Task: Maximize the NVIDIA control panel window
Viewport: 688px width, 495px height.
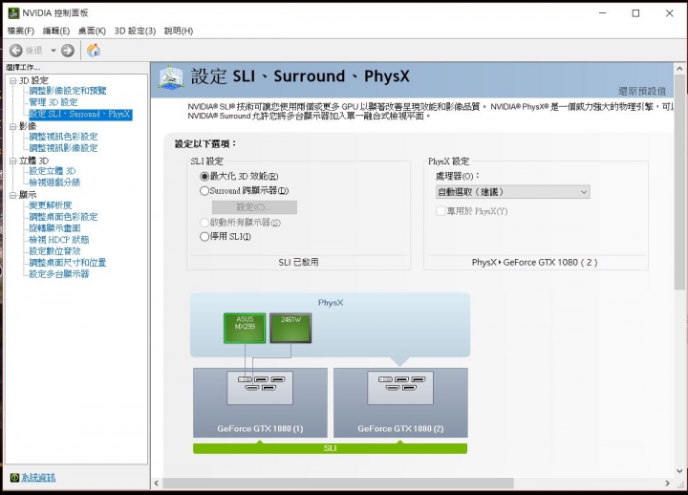Action: point(635,13)
